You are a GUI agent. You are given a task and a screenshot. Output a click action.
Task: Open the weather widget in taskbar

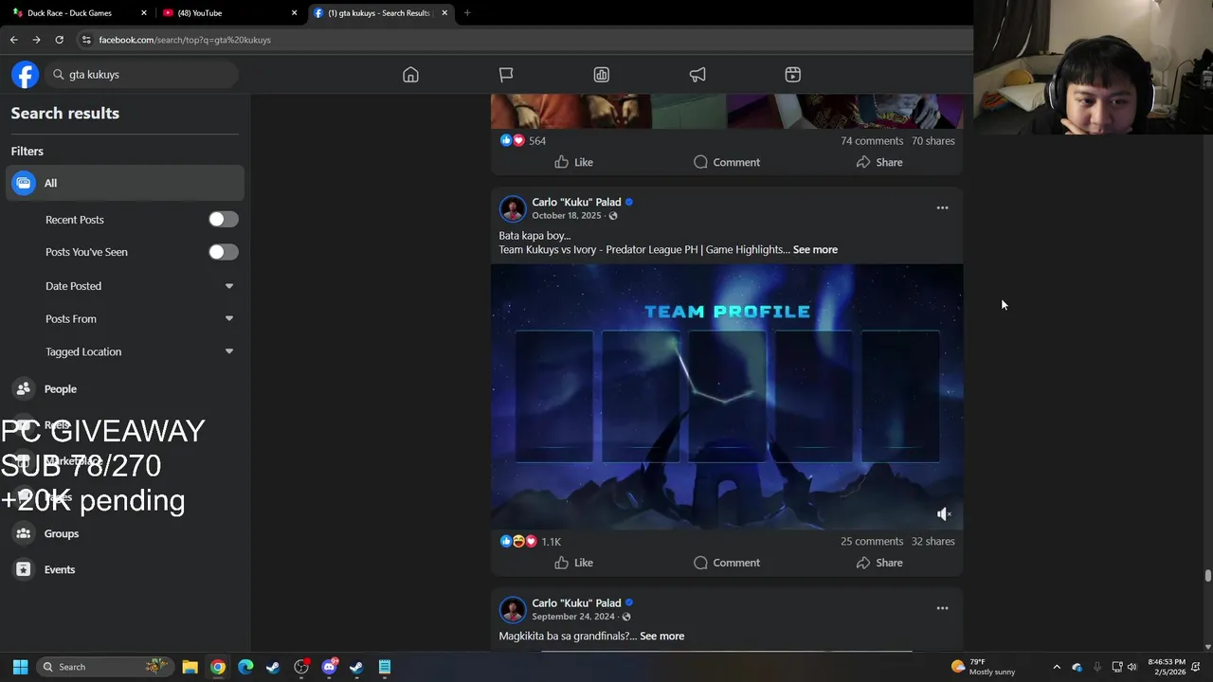[x=983, y=667]
